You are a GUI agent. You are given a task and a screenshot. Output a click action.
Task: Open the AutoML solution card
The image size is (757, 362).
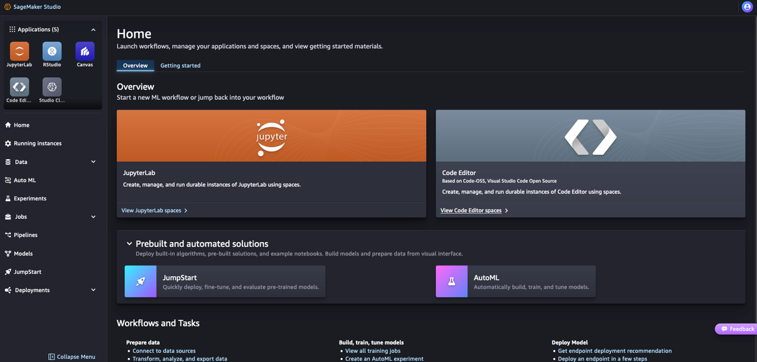[516, 281]
